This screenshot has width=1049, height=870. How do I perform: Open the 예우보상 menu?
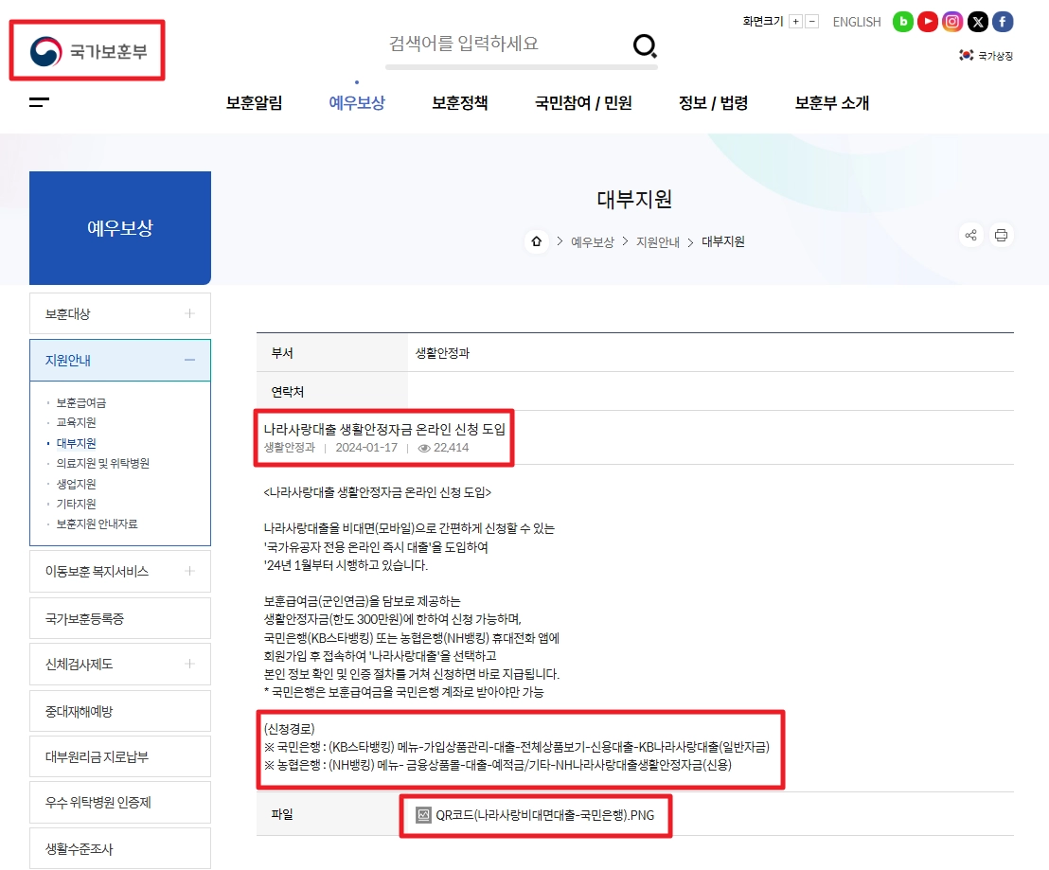click(x=357, y=103)
